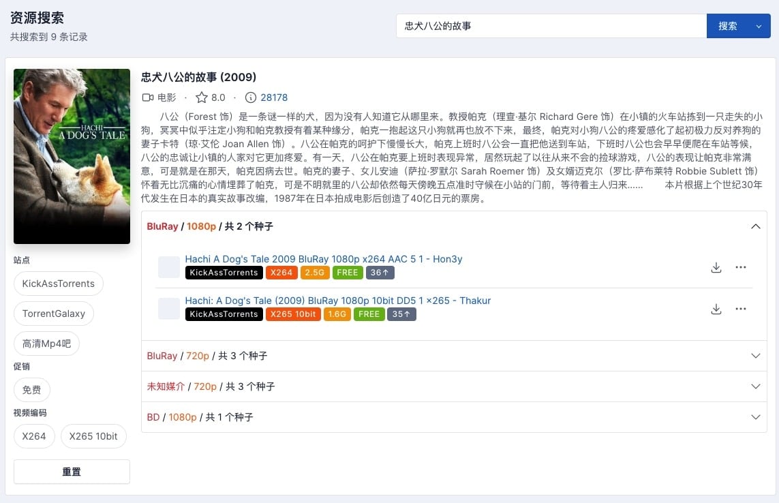Click the 1.6G size tag
Screen dimensions: 779x503
click(x=337, y=314)
